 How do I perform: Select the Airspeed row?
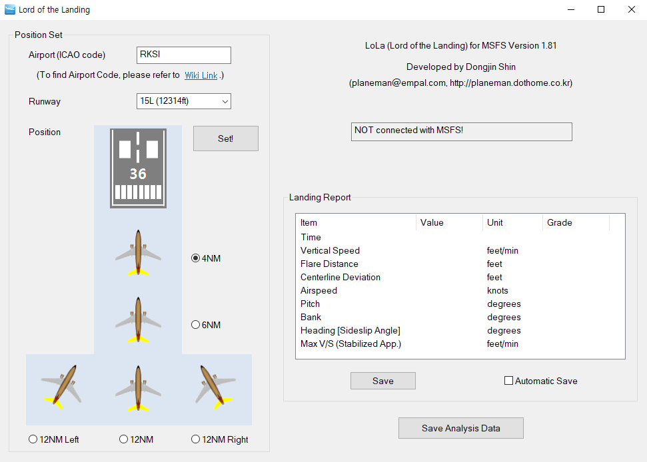[x=460, y=290]
